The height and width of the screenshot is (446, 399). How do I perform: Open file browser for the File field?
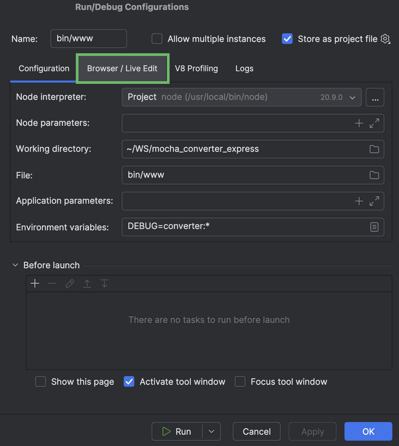pyautogui.click(x=374, y=175)
